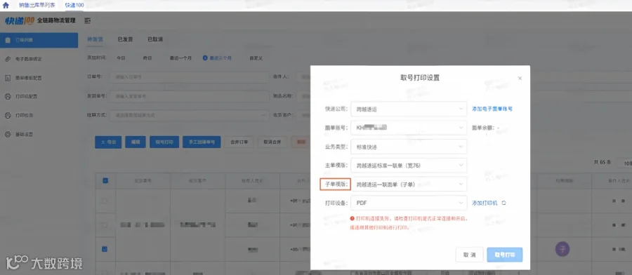Expand the 快递公司 dropdown showing 跨越速运
The height and width of the screenshot is (275, 632).
[409, 109]
